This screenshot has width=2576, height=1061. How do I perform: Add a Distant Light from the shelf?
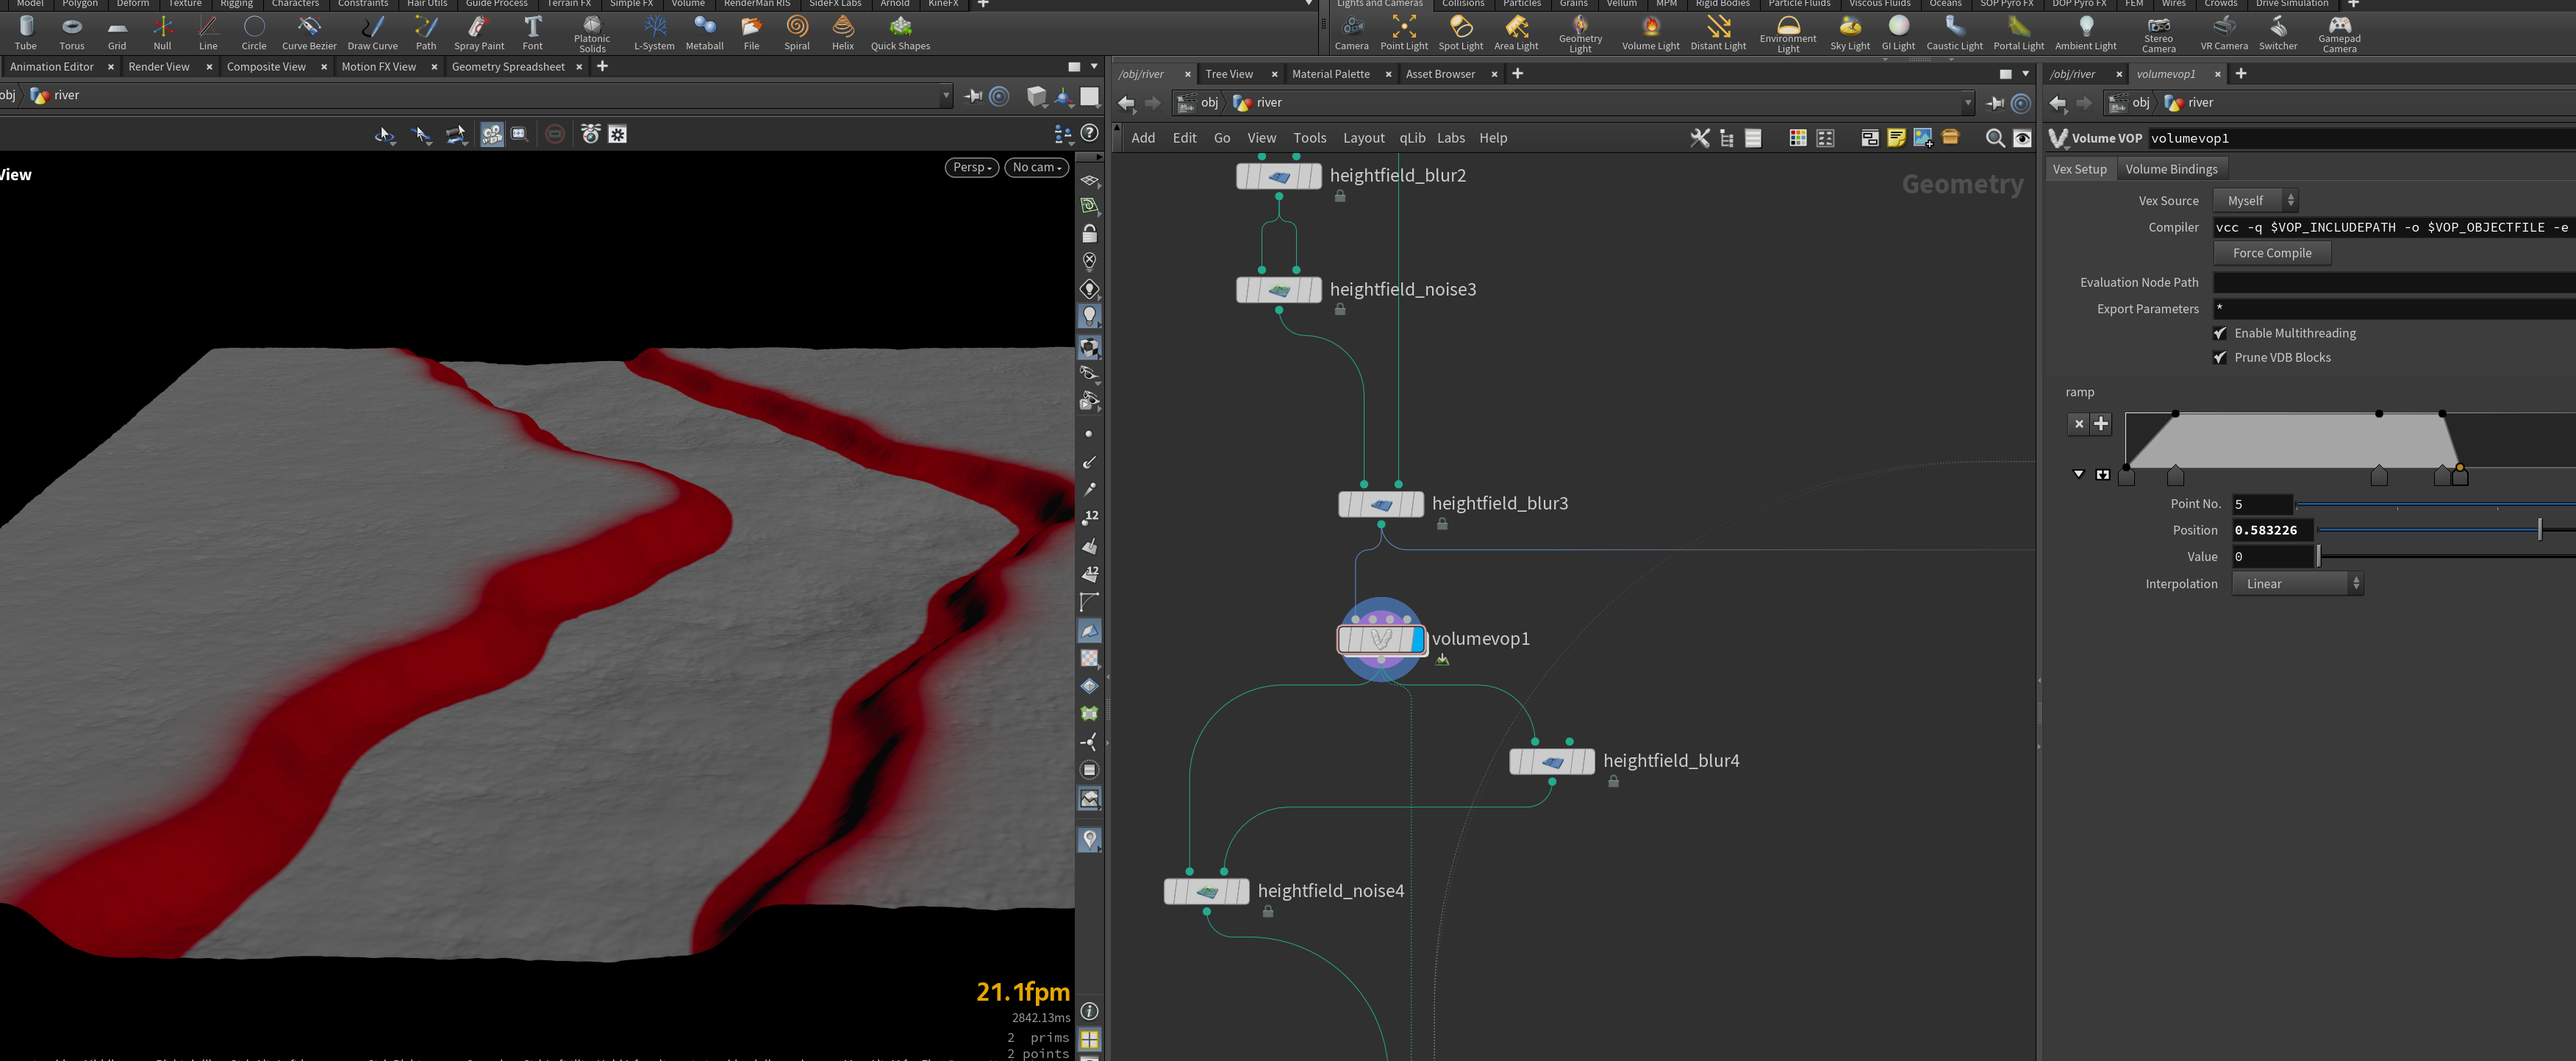pyautogui.click(x=1718, y=33)
